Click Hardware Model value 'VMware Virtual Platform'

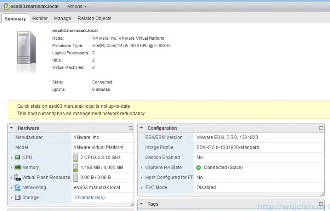99,147
